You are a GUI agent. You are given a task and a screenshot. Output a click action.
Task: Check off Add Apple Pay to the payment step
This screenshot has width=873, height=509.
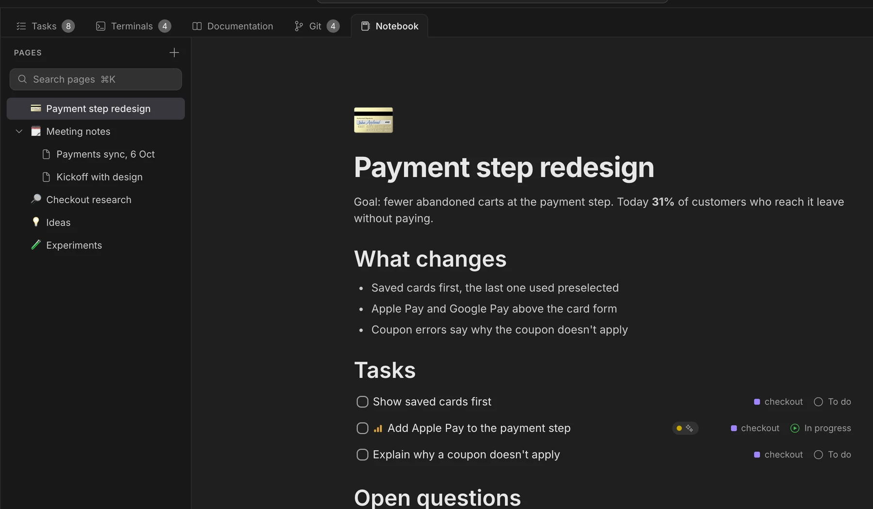click(x=362, y=428)
